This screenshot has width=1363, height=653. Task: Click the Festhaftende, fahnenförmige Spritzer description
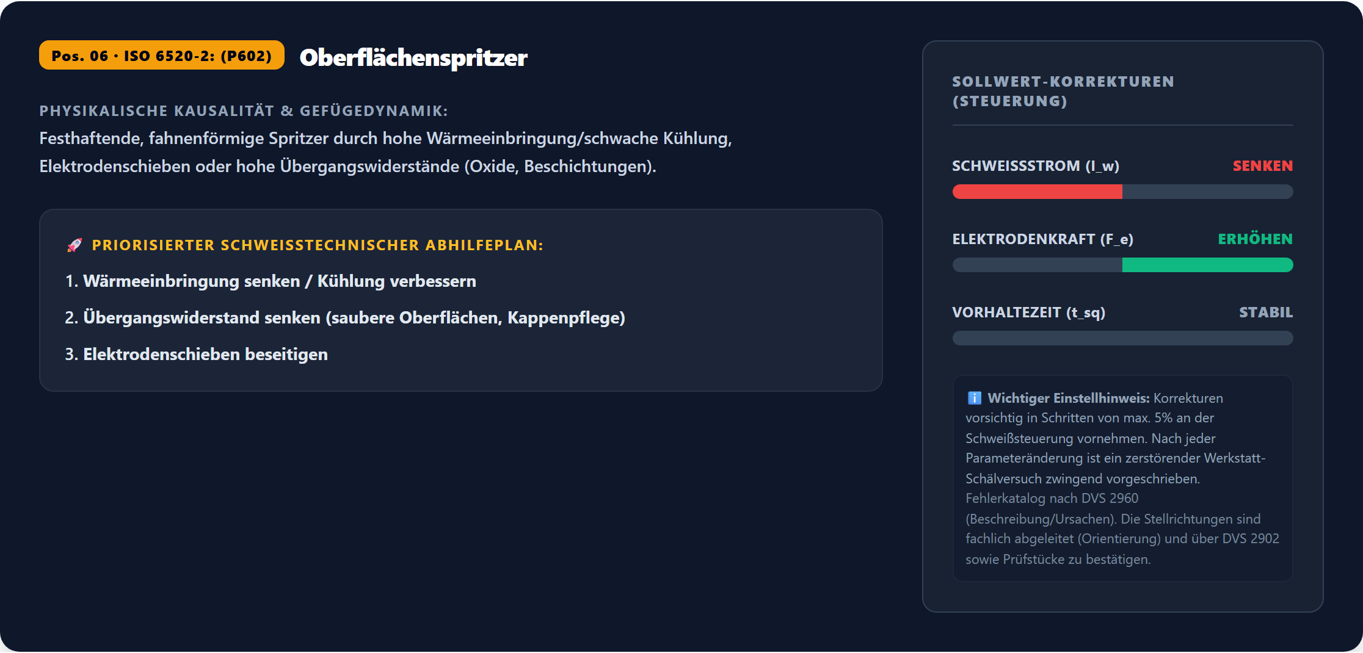(385, 153)
